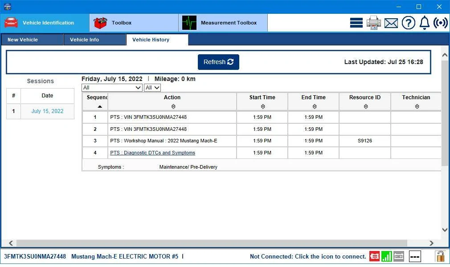Image resolution: width=450 pixels, height=267 pixels.
Task: Click the Mileage: 0 km label
Action: (x=175, y=79)
